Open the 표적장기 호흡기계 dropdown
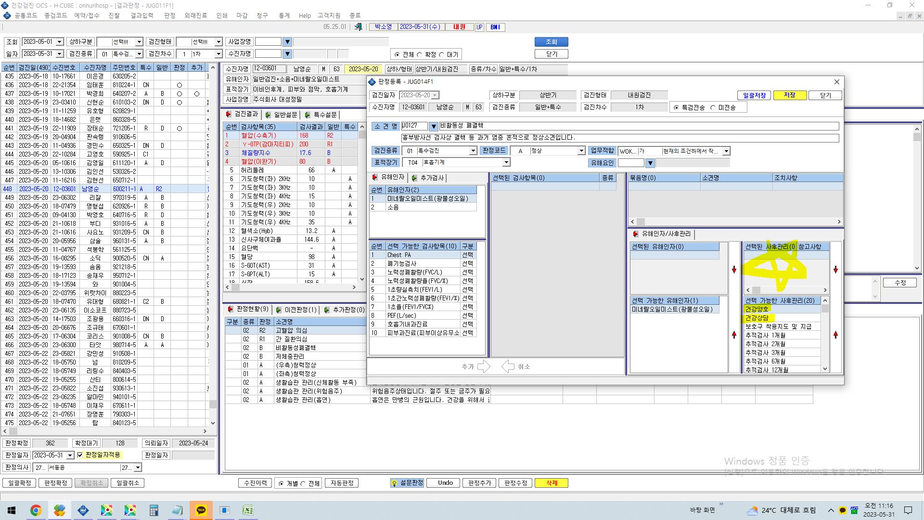 click(x=506, y=163)
